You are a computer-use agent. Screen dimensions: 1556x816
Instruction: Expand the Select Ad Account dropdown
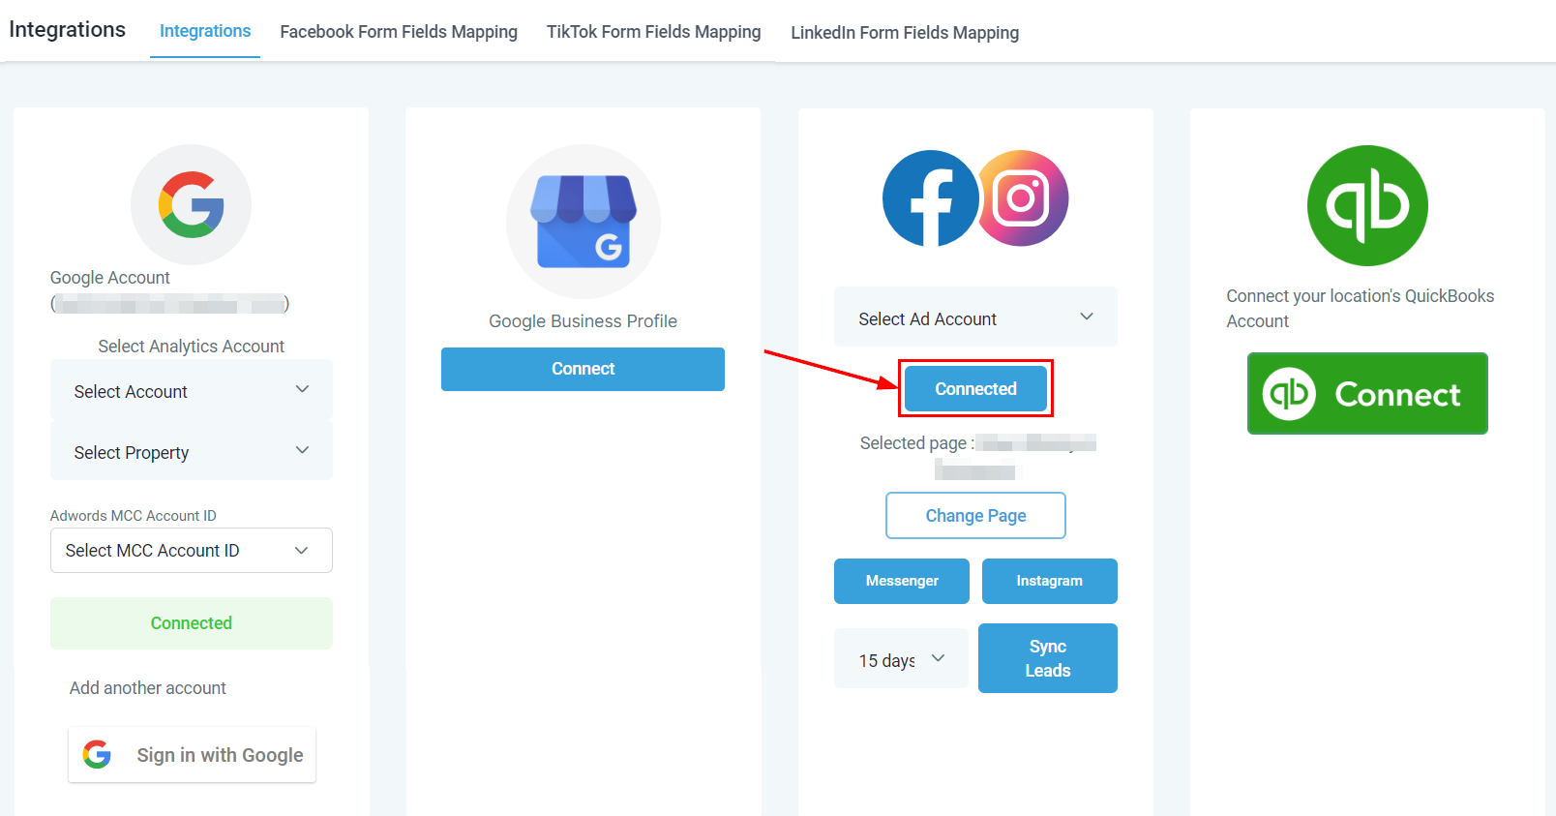tap(975, 318)
